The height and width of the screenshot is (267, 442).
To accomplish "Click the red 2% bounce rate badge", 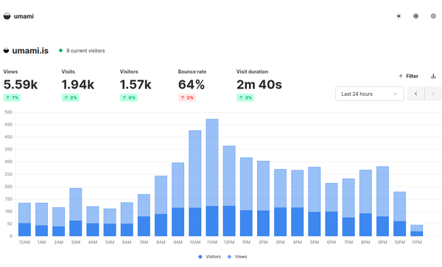I will tap(187, 97).
